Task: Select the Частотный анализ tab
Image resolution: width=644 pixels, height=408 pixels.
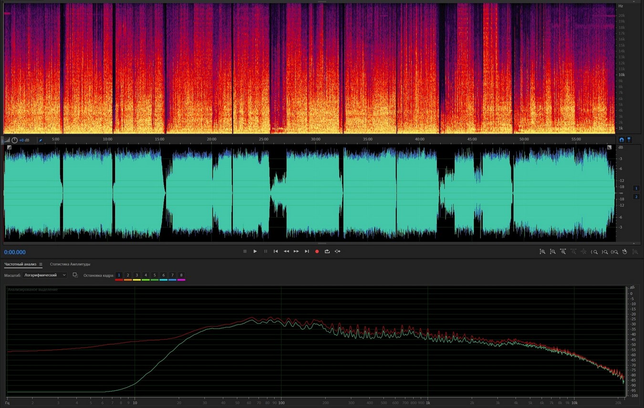Action: tap(20, 264)
